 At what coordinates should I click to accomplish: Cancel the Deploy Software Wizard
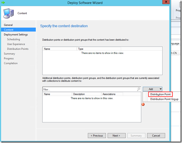pyautogui.click(x=156, y=136)
